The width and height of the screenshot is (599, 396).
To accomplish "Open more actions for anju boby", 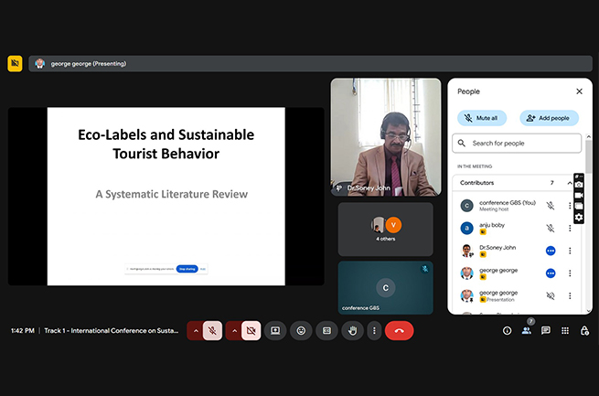I will [x=570, y=228].
